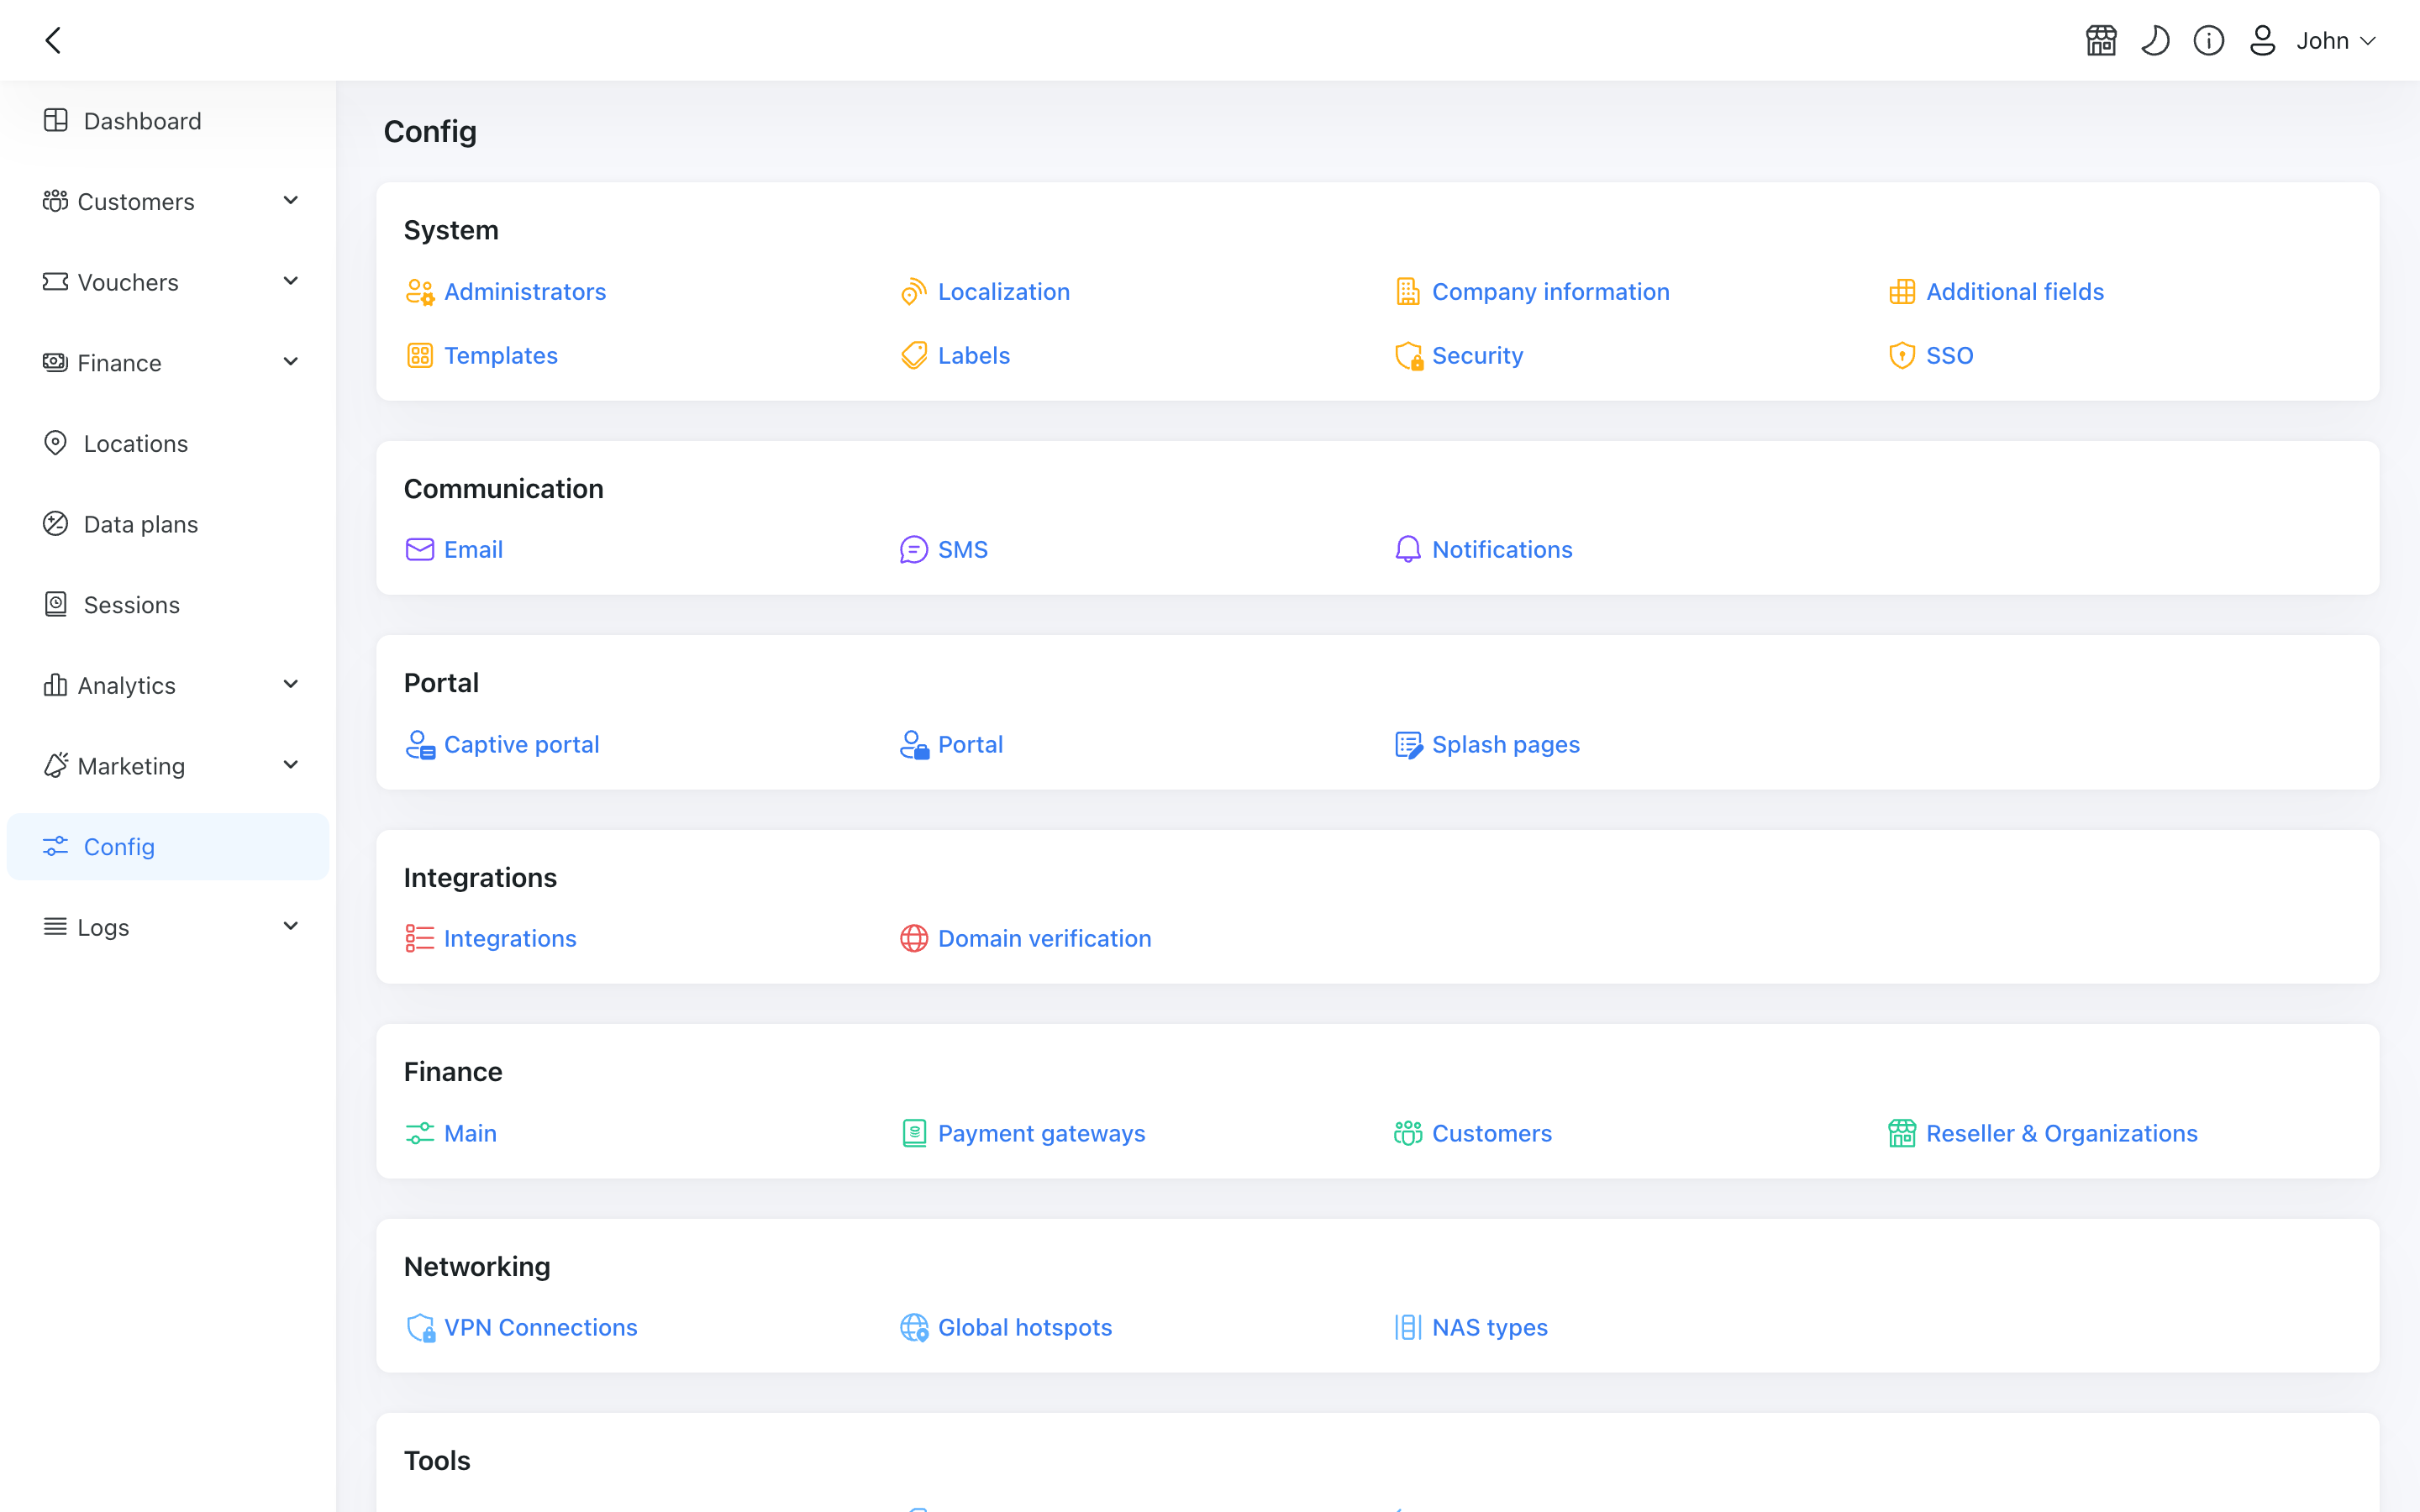Click the Domain verification globe icon
2420x1512 pixels.
click(914, 939)
